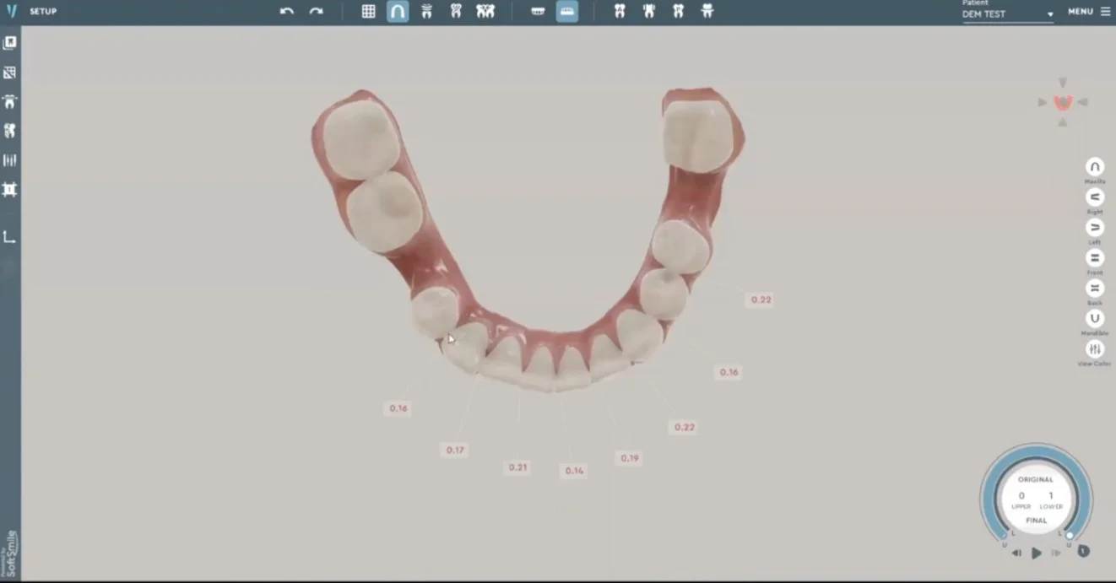The height and width of the screenshot is (583, 1116).
Task: Open the measurement corner tool in sidebar
Action: (x=10, y=237)
